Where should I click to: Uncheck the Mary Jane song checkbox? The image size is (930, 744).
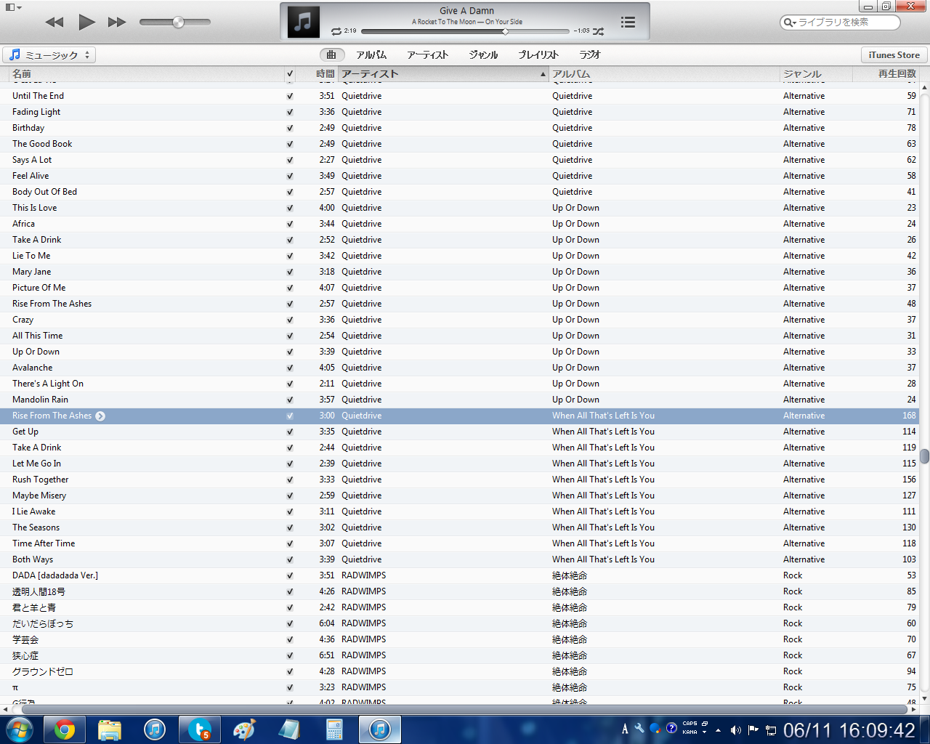(x=290, y=272)
